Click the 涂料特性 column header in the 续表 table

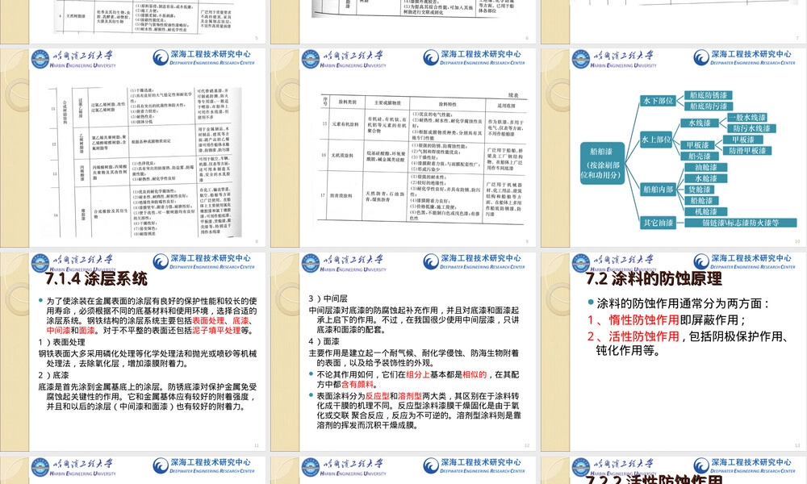coord(447,103)
